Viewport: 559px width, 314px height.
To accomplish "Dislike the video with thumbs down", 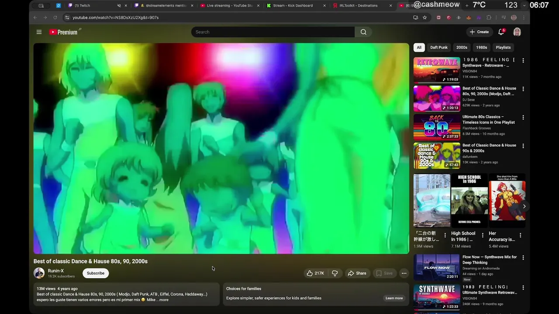I will [335, 273].
